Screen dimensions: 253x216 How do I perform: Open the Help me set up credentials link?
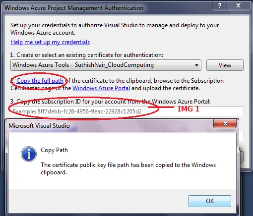click(50, 42)
